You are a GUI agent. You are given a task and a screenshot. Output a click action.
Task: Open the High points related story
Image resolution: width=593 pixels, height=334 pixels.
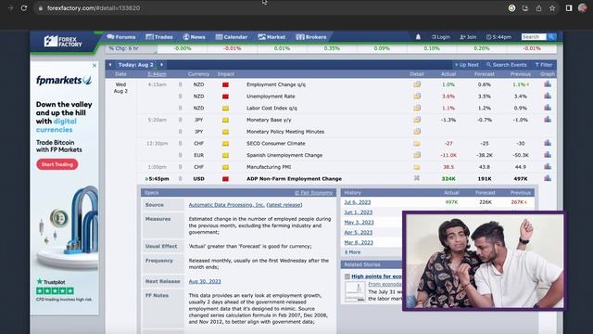(x=376, y=276)
